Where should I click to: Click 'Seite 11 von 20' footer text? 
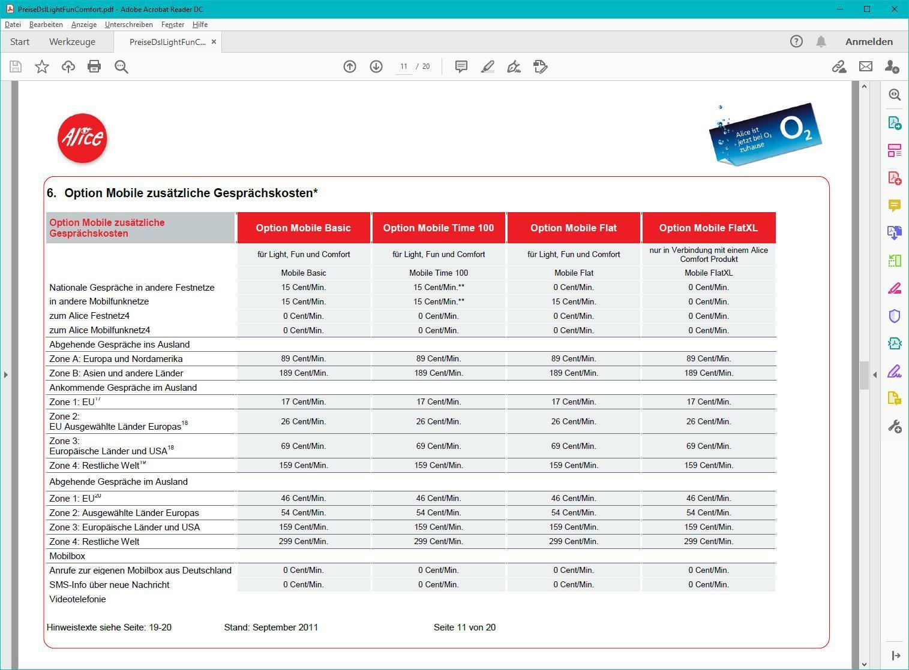coord(464,627)
